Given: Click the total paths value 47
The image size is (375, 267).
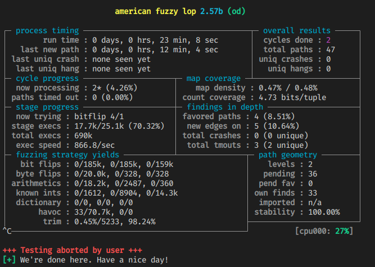Looking at the screenshot, I should click(331, 50).
